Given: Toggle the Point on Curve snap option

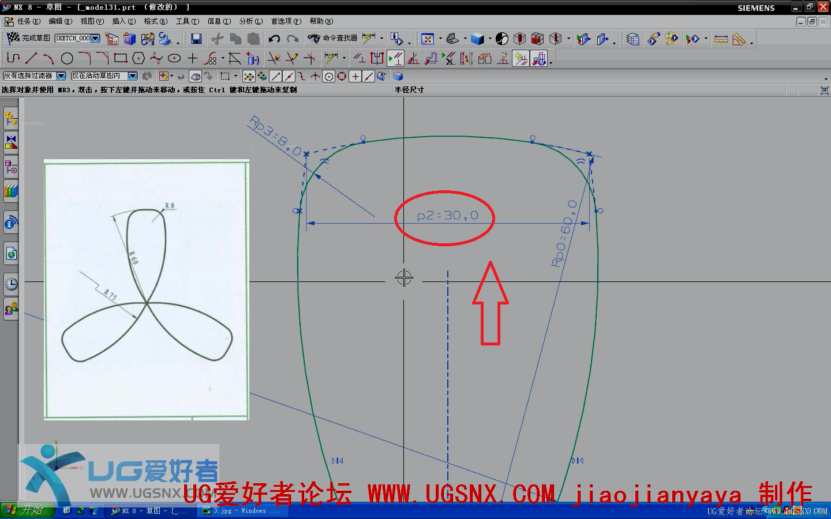Looking at the screenshot, I should pos(368,76).
